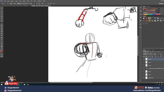Open collapsed Character panel icon

[x=140, y=24]
